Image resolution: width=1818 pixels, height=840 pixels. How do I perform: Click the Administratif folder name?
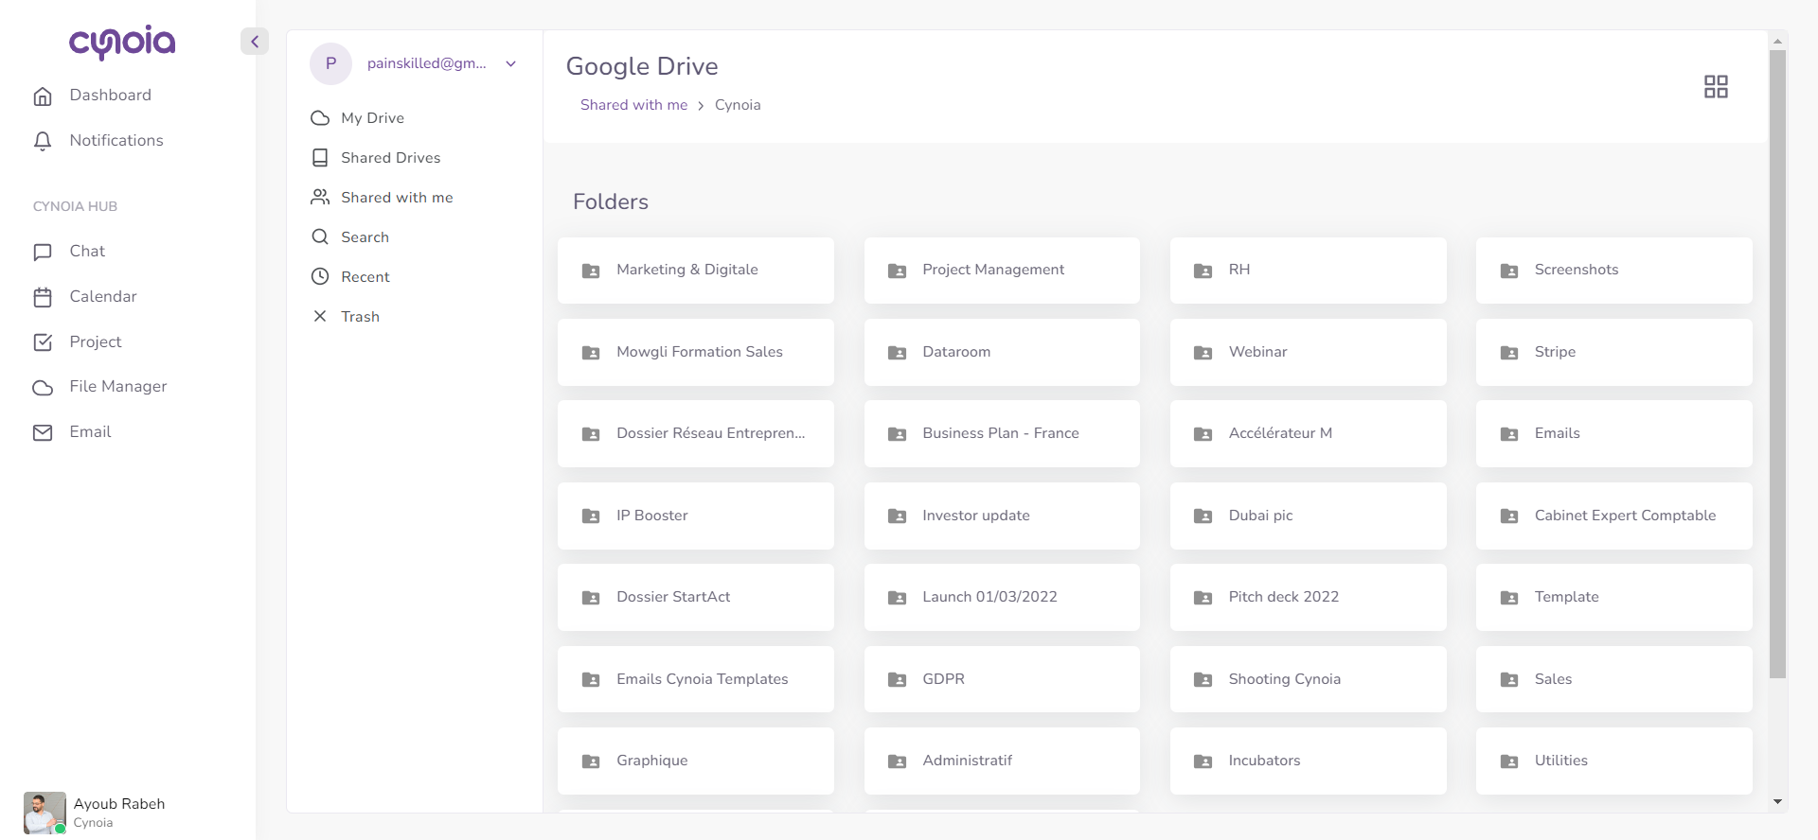967,761
